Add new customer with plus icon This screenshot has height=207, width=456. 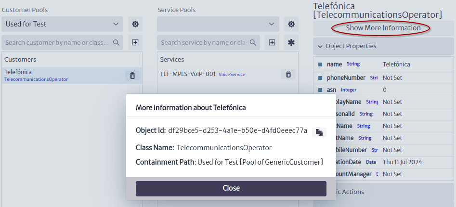click(135, 42)
